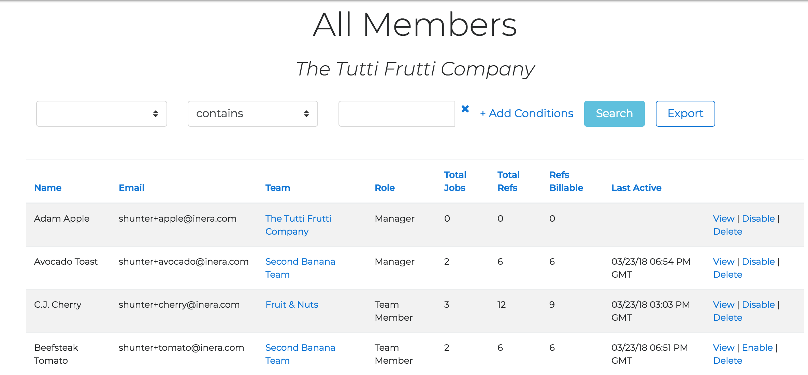Viewport: 808px width, 375px height.
Task: Click the Search button
Action: (x=615, y=114)
